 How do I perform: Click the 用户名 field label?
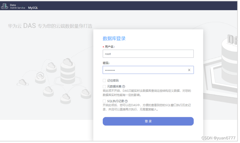(x=110, y=47)
